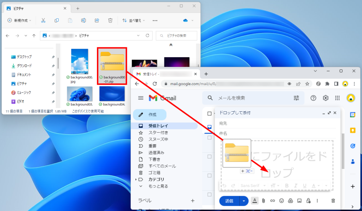
Task: Open Gmail settings gear
Action: point(326,98)
